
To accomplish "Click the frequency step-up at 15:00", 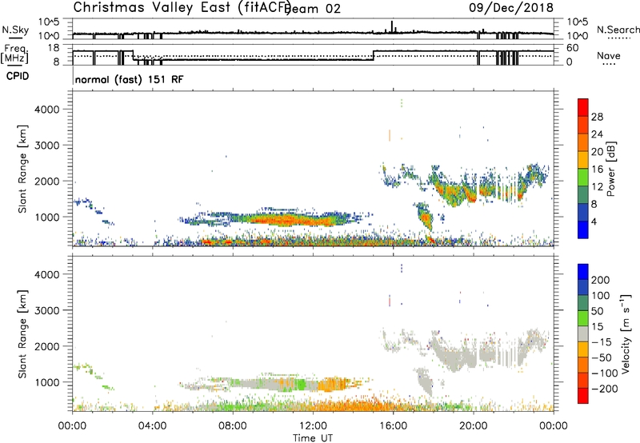I will coord(374,55).
